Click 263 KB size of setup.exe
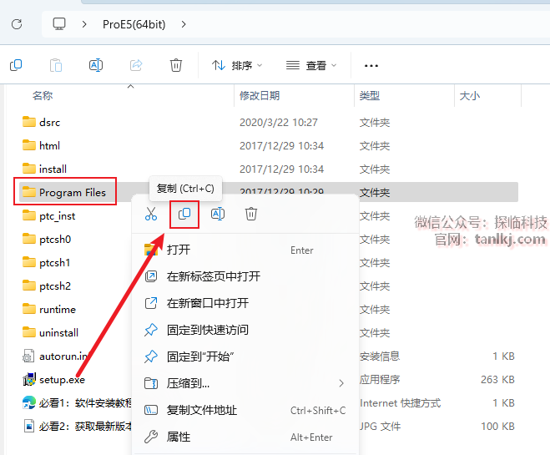 click(497, 380)
